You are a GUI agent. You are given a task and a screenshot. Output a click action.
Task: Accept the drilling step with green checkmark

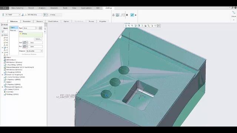click(132, 15)
